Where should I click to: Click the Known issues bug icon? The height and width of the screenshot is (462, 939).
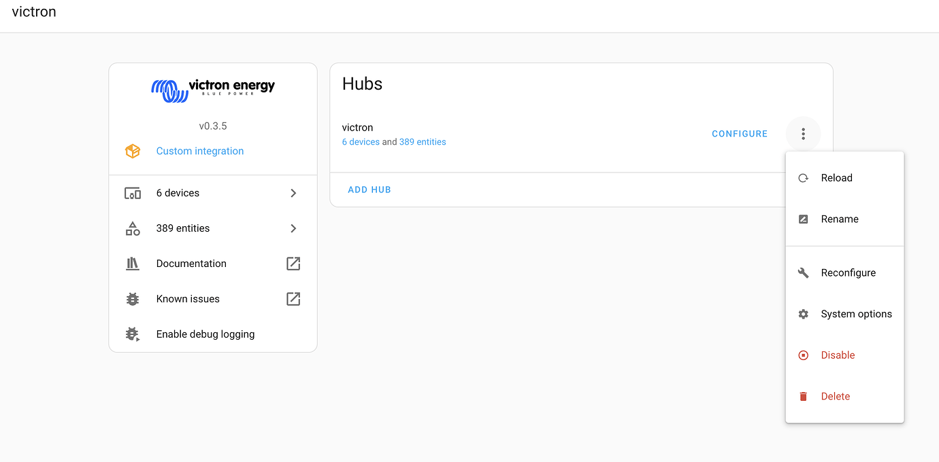click(x=133, y=298)
